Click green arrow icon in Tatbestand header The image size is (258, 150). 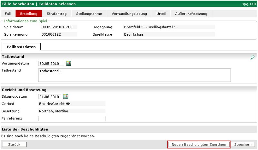(x=253, y=57)
